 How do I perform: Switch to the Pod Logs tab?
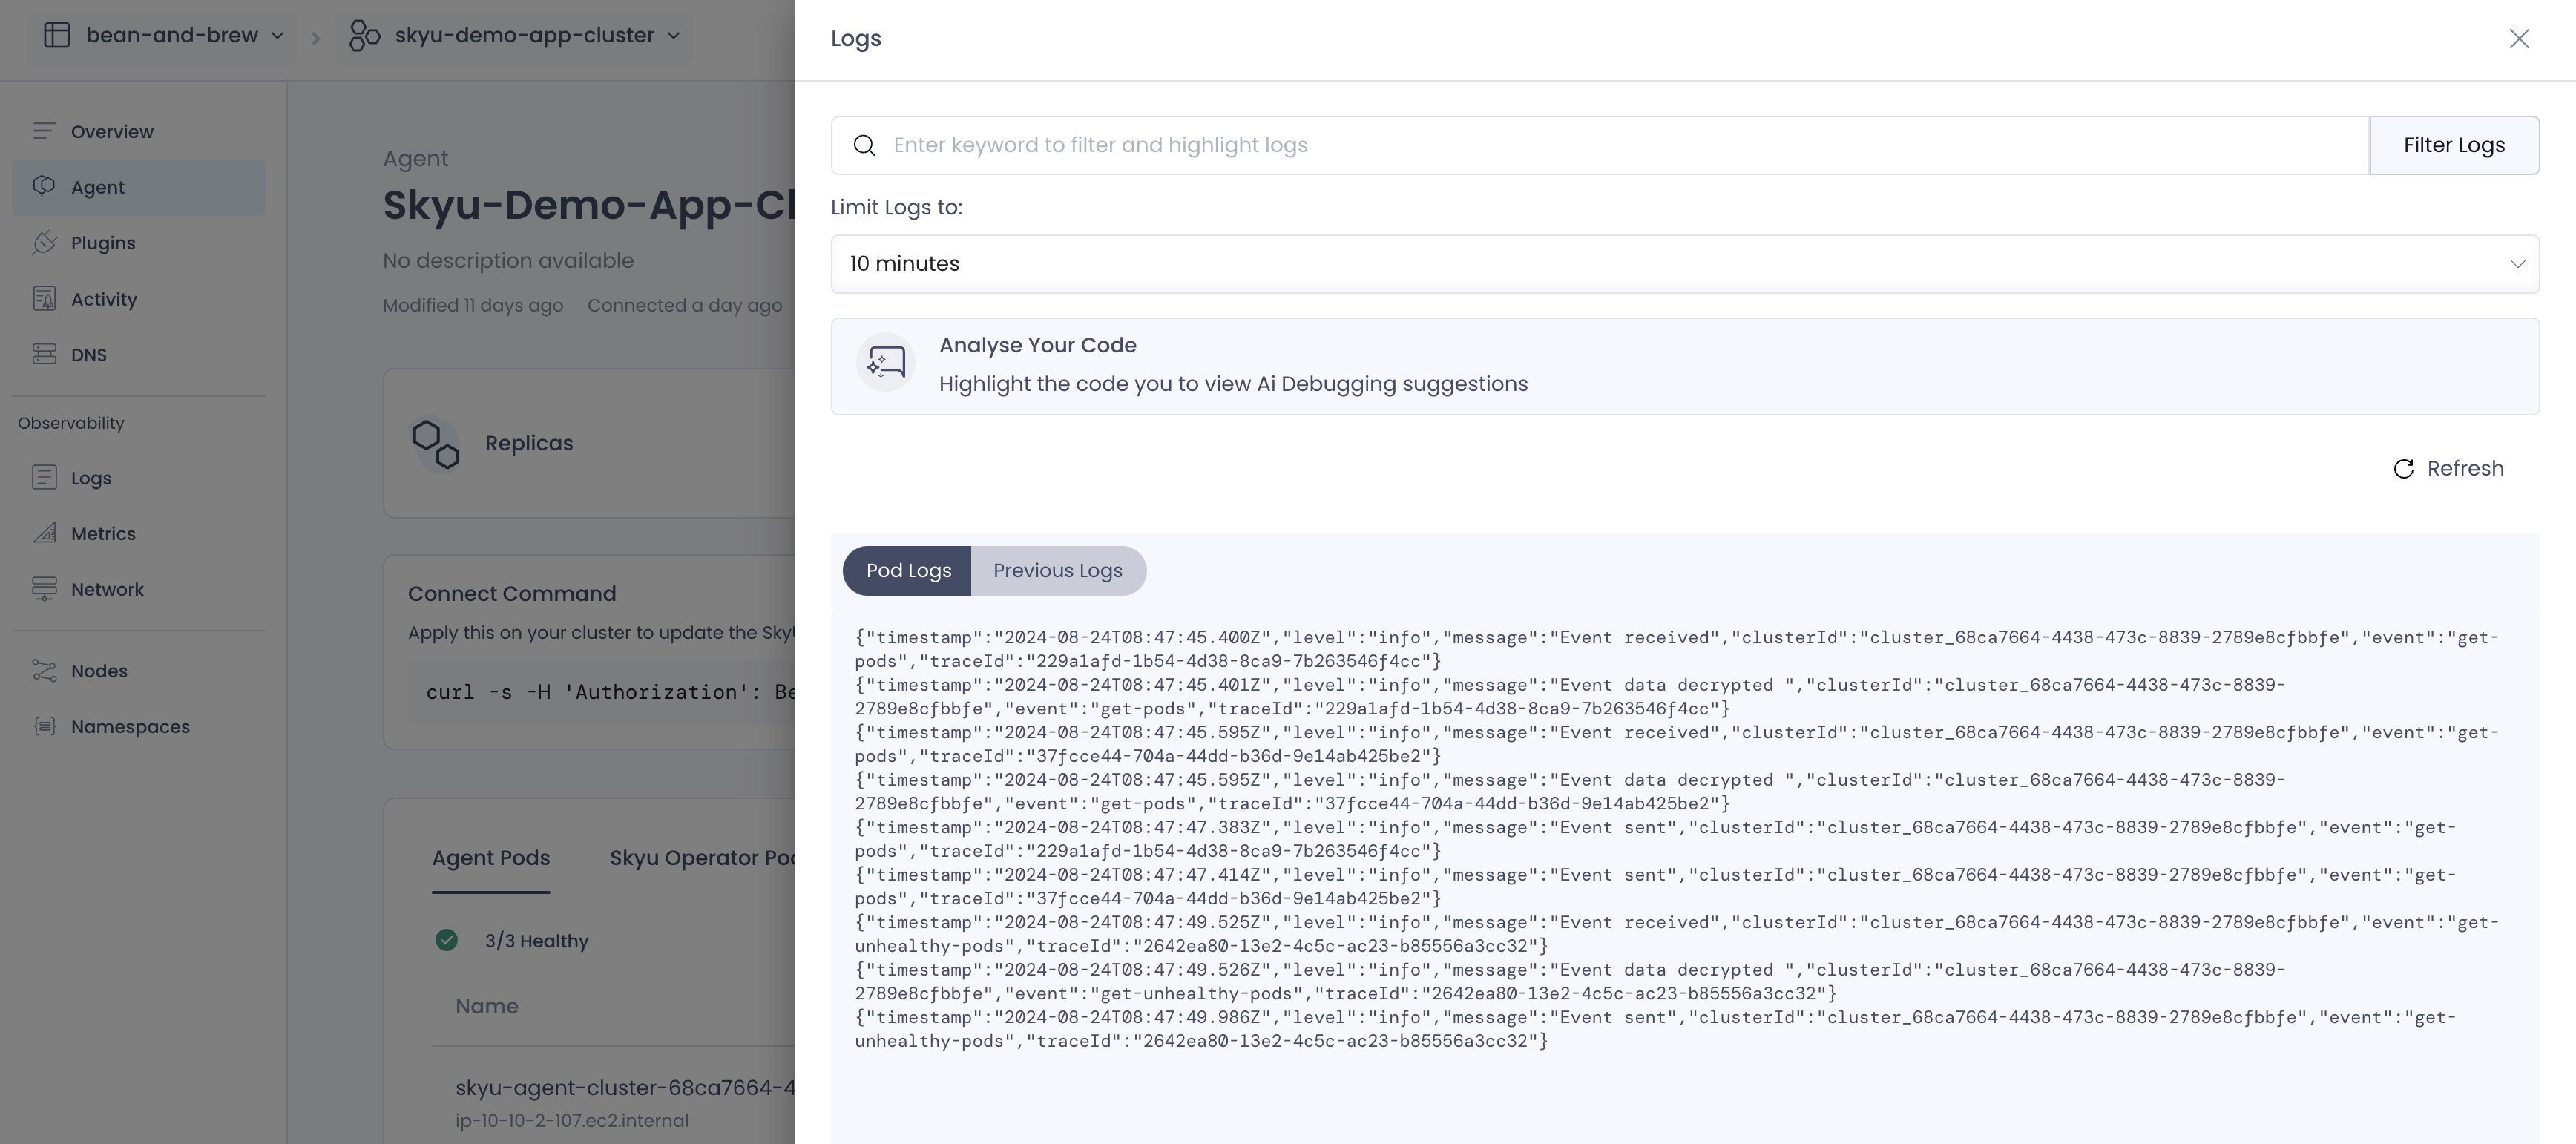pos(908,571)
